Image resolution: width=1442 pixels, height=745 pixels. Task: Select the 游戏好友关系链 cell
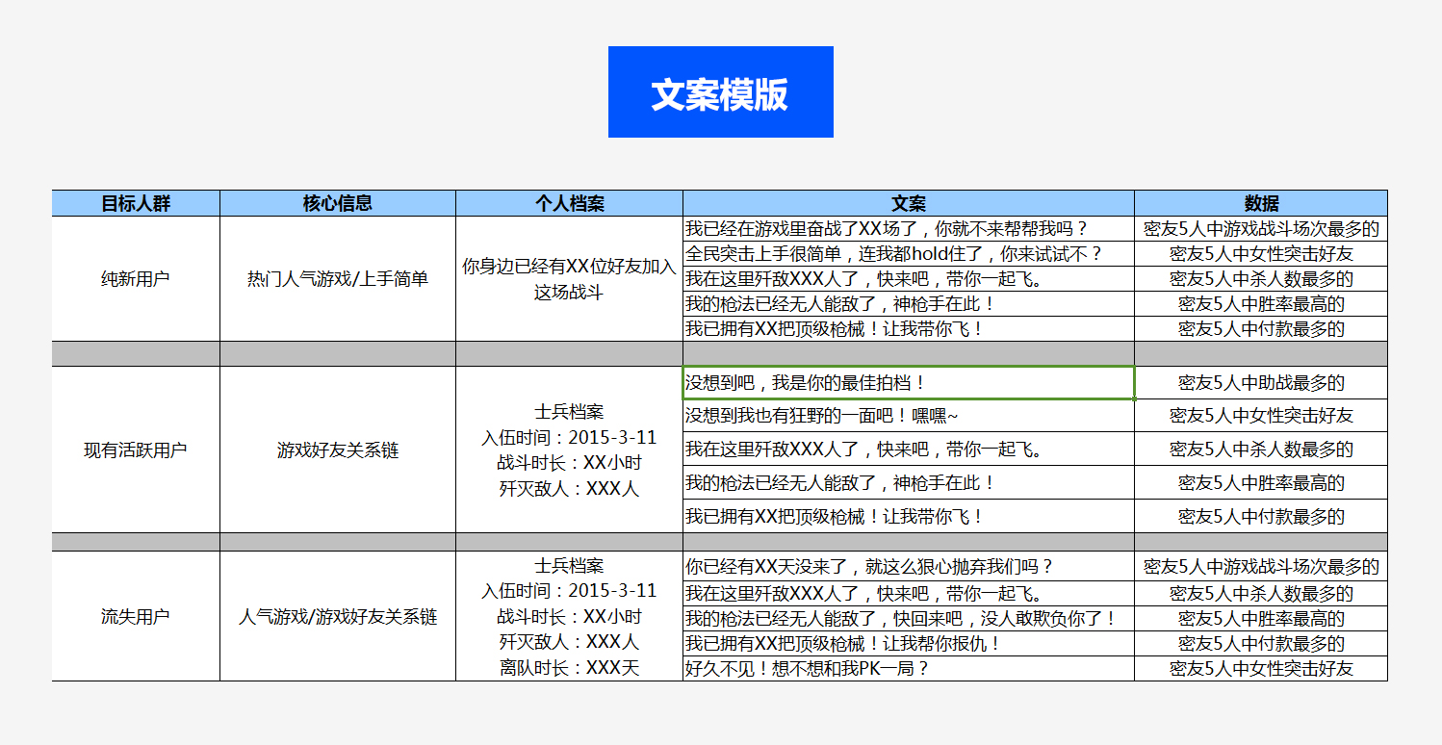click(337, 450)
